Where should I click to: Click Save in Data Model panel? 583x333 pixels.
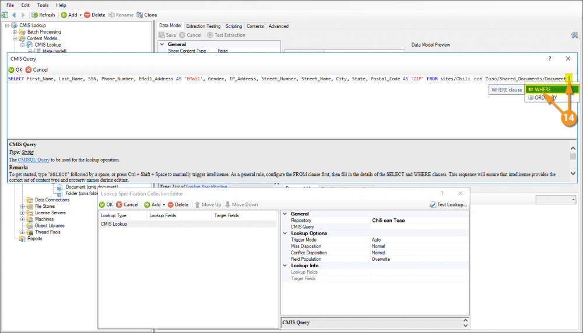pyautogui.click(x=167, y=35)
